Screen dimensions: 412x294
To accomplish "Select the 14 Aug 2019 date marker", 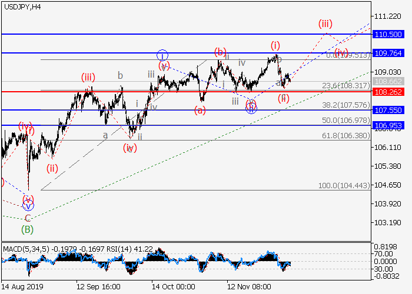I will tap(22, 286).
